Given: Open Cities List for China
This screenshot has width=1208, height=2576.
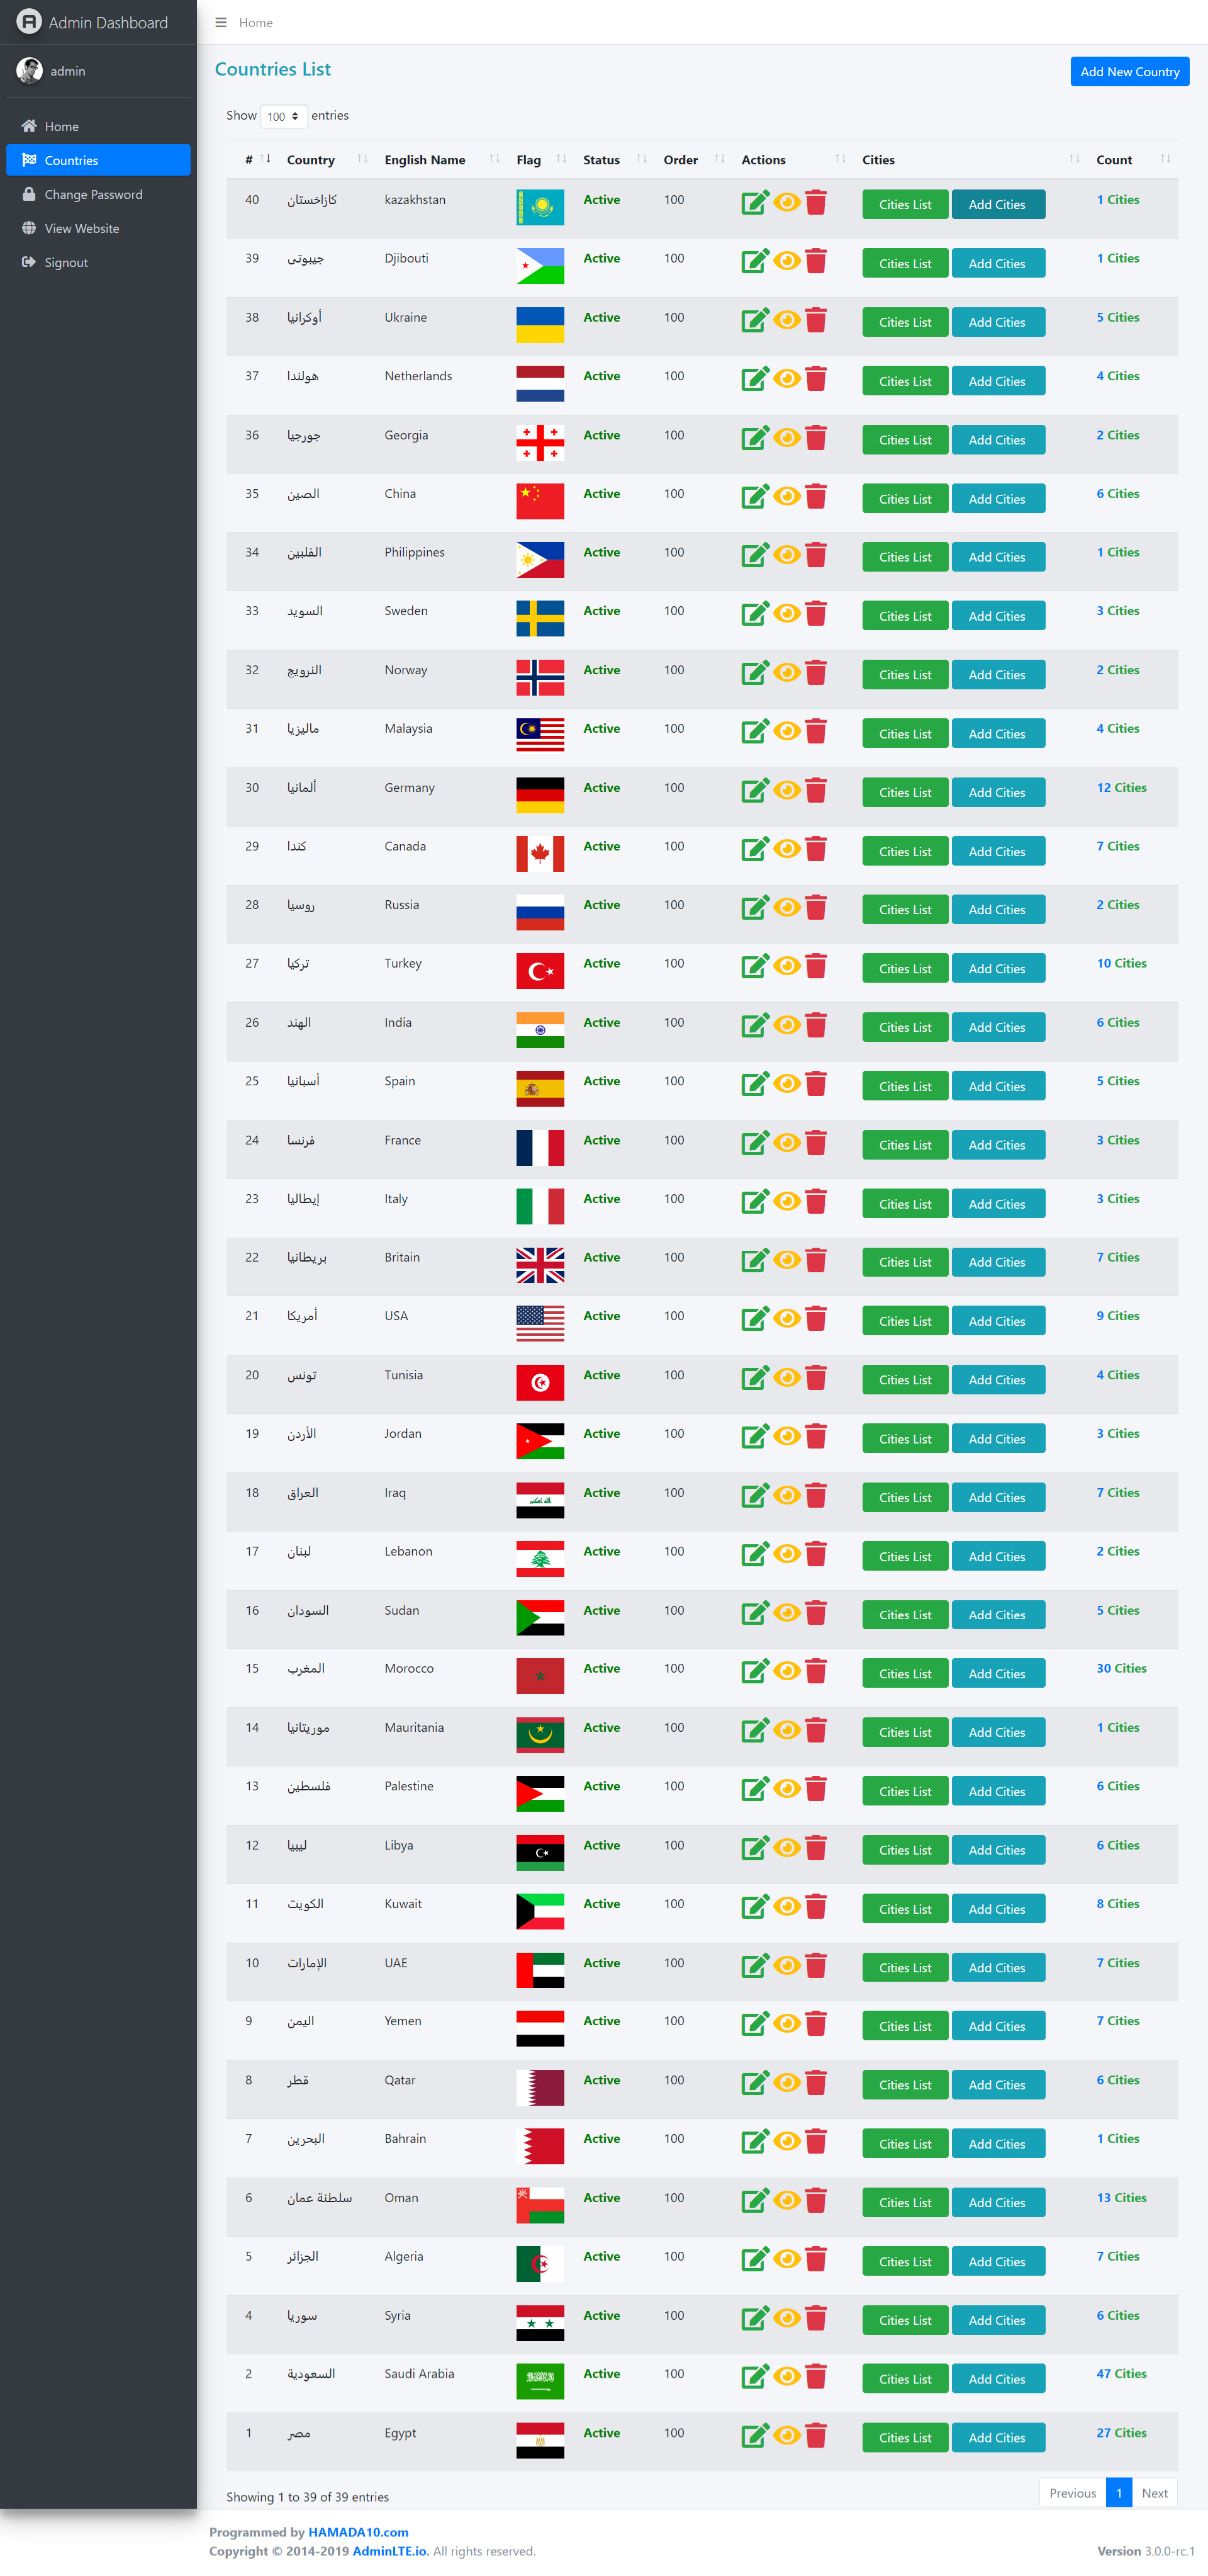Looking at the screenshot, I should coord(904,499).
